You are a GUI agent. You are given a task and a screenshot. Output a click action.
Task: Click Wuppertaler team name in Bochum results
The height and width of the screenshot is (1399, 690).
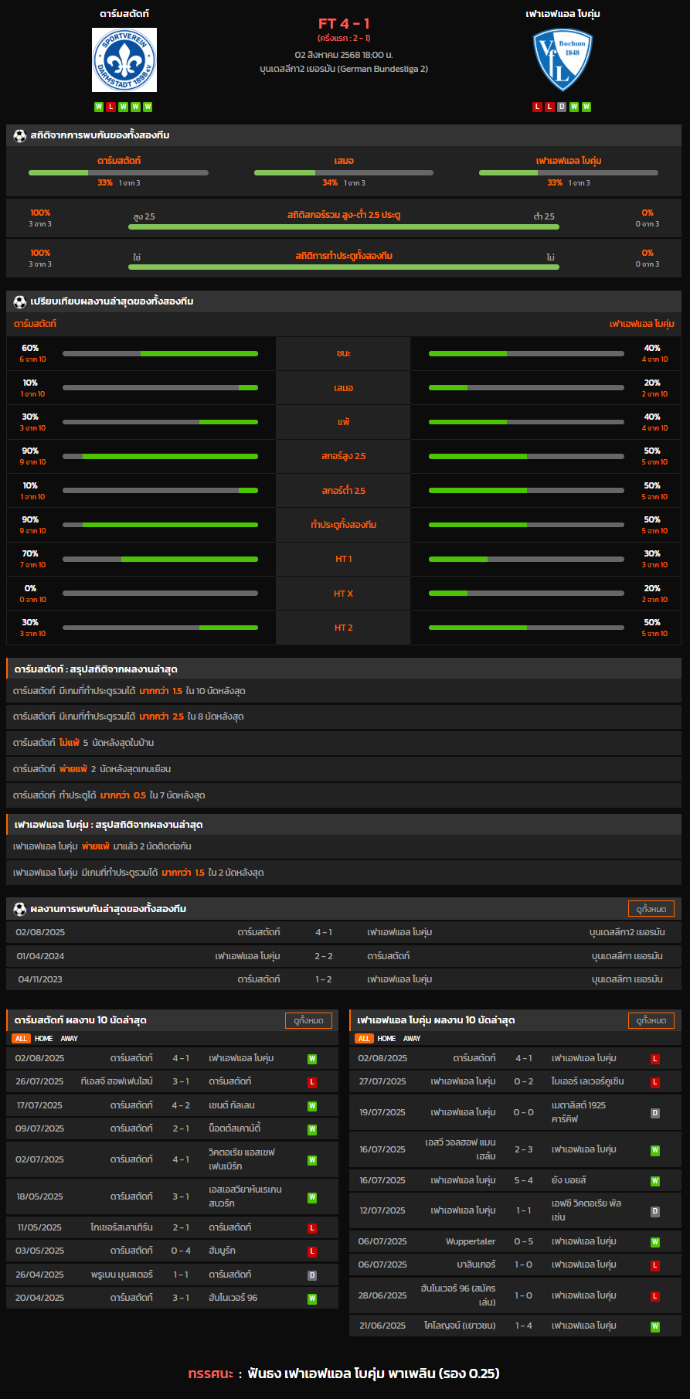point(471,1241)
